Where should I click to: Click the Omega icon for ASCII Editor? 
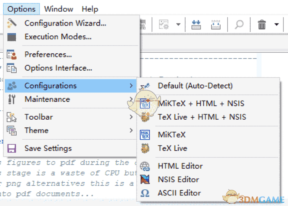click(145, 193)
